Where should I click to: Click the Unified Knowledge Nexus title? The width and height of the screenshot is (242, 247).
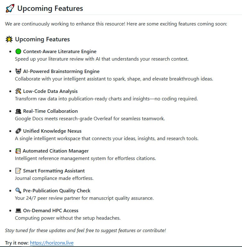click(52, 131)
